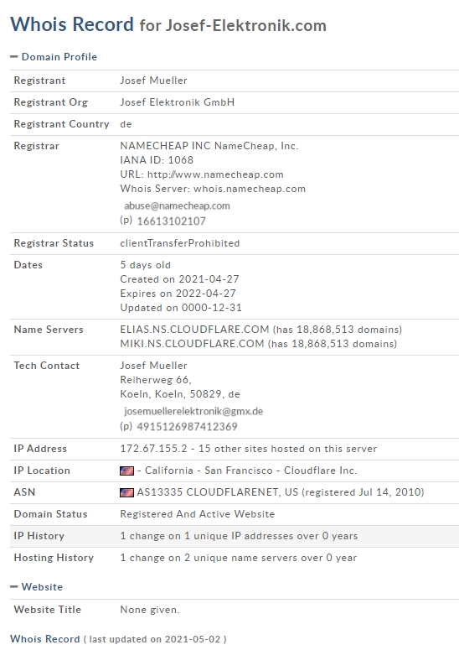This screenshot has height=650, width=459.
Task: Click the US flag icon beside IP Location
Action: [126, 471]
